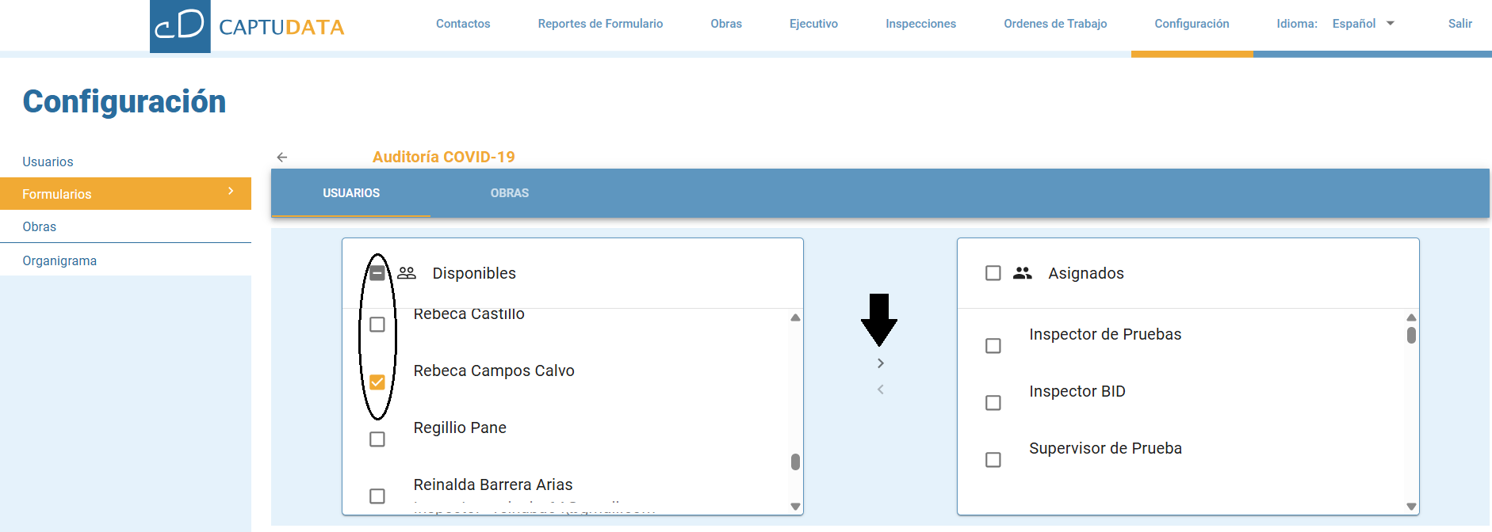Go back using the left arrow icon
The image size is (1492, 532).
pos(281,158)
